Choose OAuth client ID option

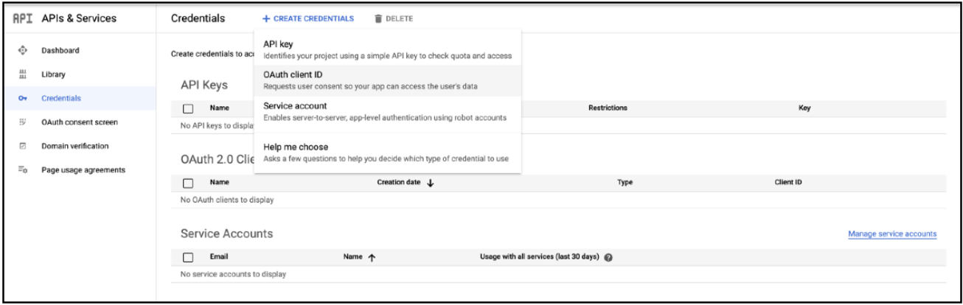click(x=387, y=80)
